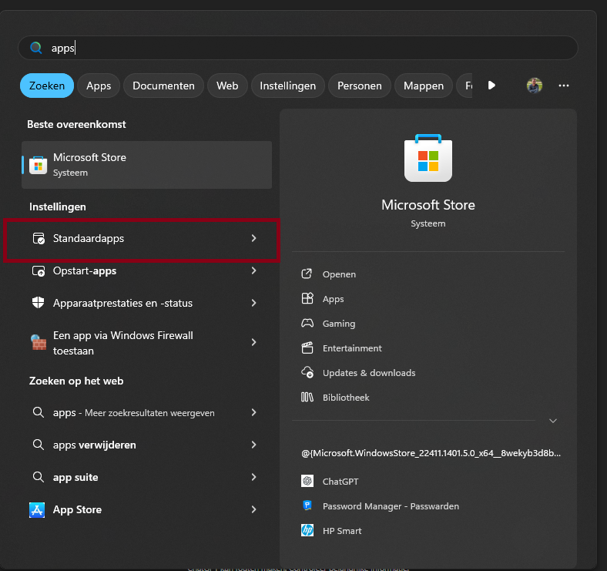
Task: Expand chevron for 'apps - Meer zoekresultaten weergeven'
Action: 254,412
